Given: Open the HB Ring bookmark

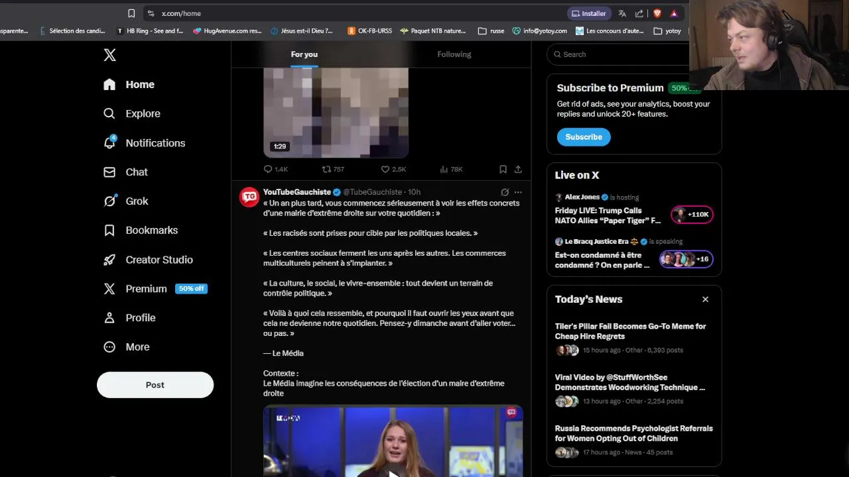Looking at the screenshot, I should click(149, 30).
